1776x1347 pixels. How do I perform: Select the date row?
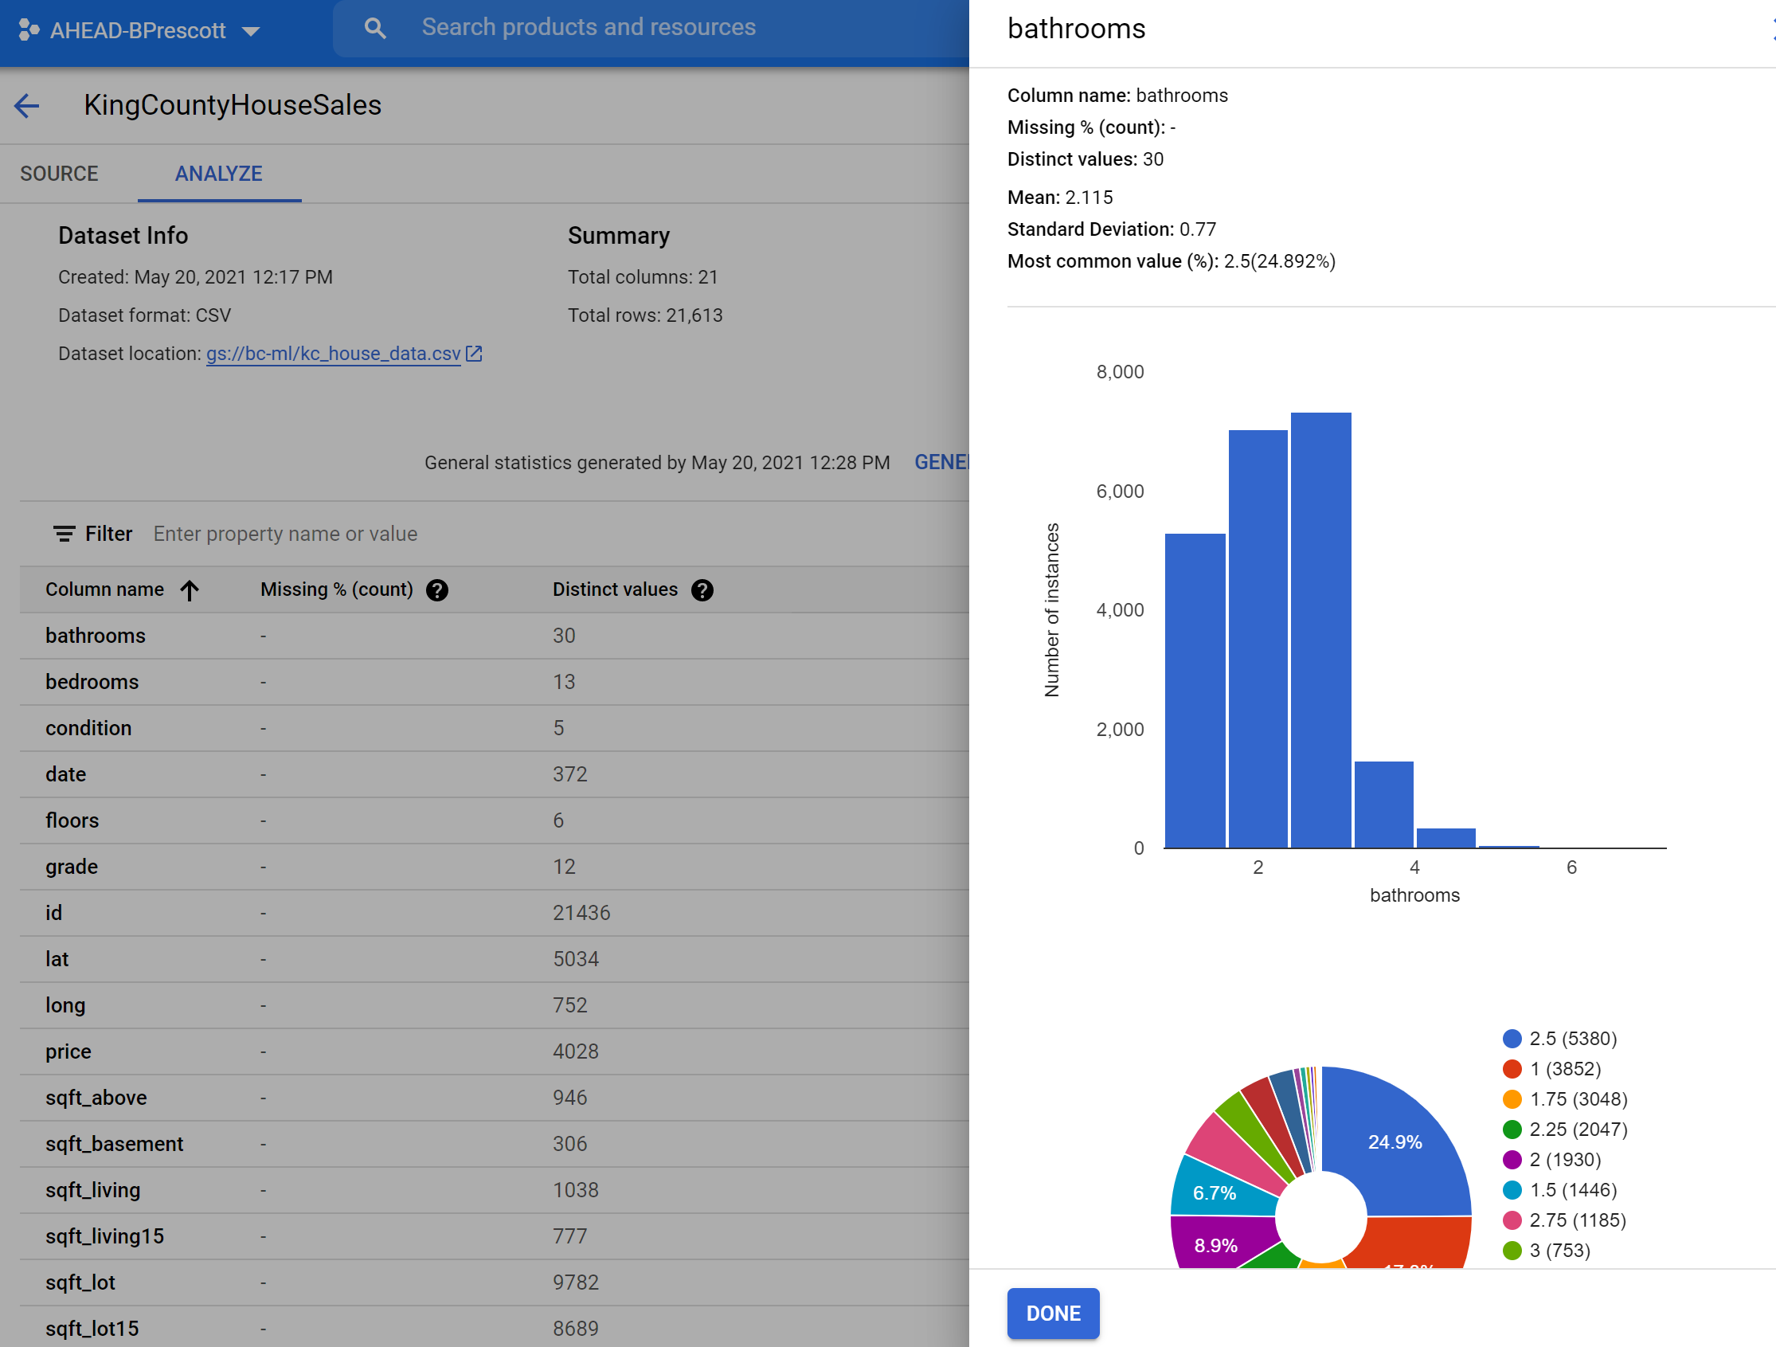[x=494, y=774]
